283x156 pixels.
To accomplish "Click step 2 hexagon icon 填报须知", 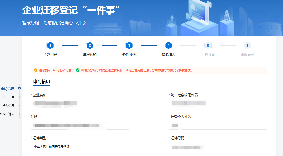I will pos(90,45).
